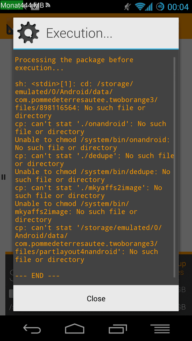Click the log output vertical scrollbar

pos(174,167)
